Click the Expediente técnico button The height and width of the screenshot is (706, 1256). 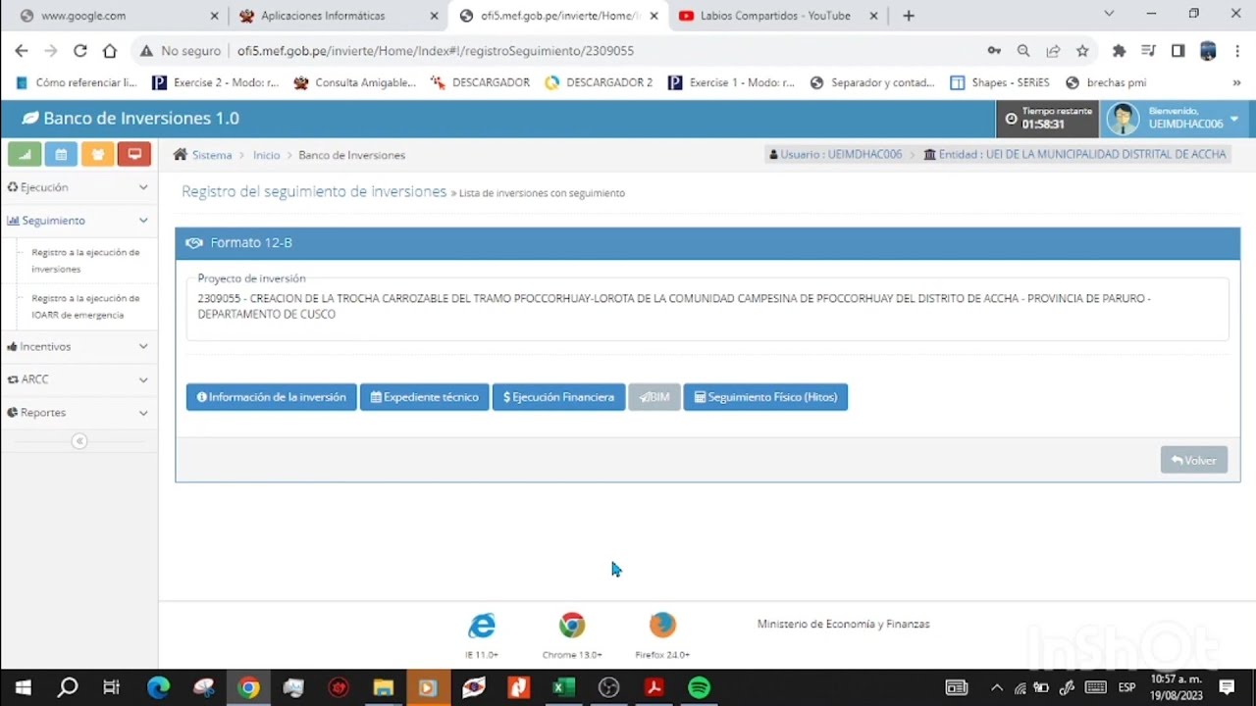click(425, 397)
